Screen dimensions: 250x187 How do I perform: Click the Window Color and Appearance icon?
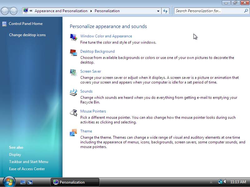pos(73,37)
